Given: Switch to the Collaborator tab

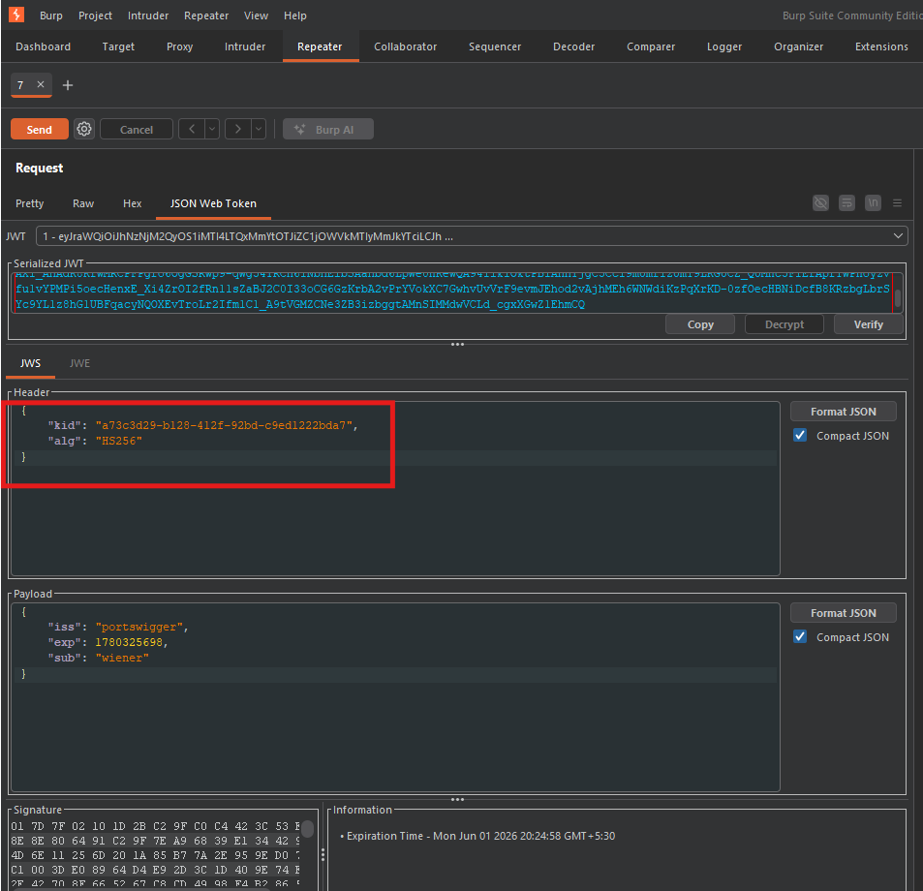Looking at the screenshot, I should pyautogui.click(x=406, y=46).
